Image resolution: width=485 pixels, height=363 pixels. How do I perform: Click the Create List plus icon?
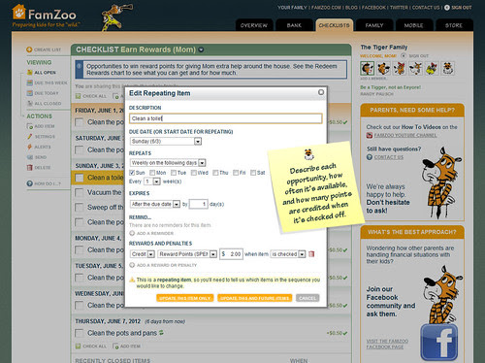[29, 49]
